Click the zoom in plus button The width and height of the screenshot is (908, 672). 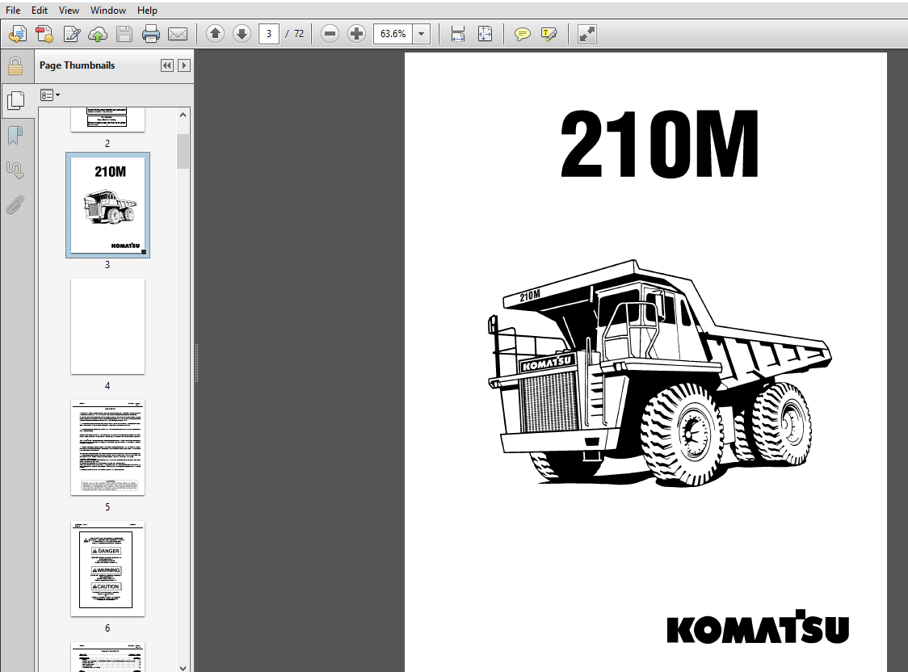(x=357, y=34)
